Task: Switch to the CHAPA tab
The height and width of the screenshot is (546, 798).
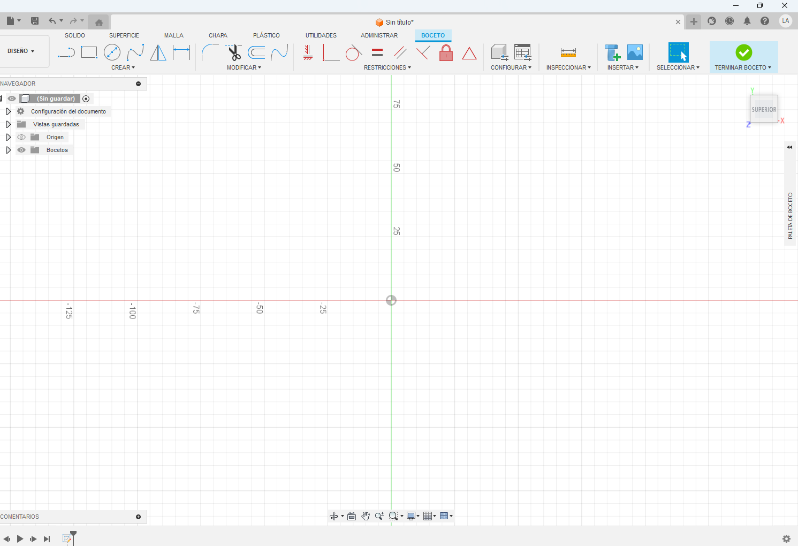Action: [x=218, y=35]
